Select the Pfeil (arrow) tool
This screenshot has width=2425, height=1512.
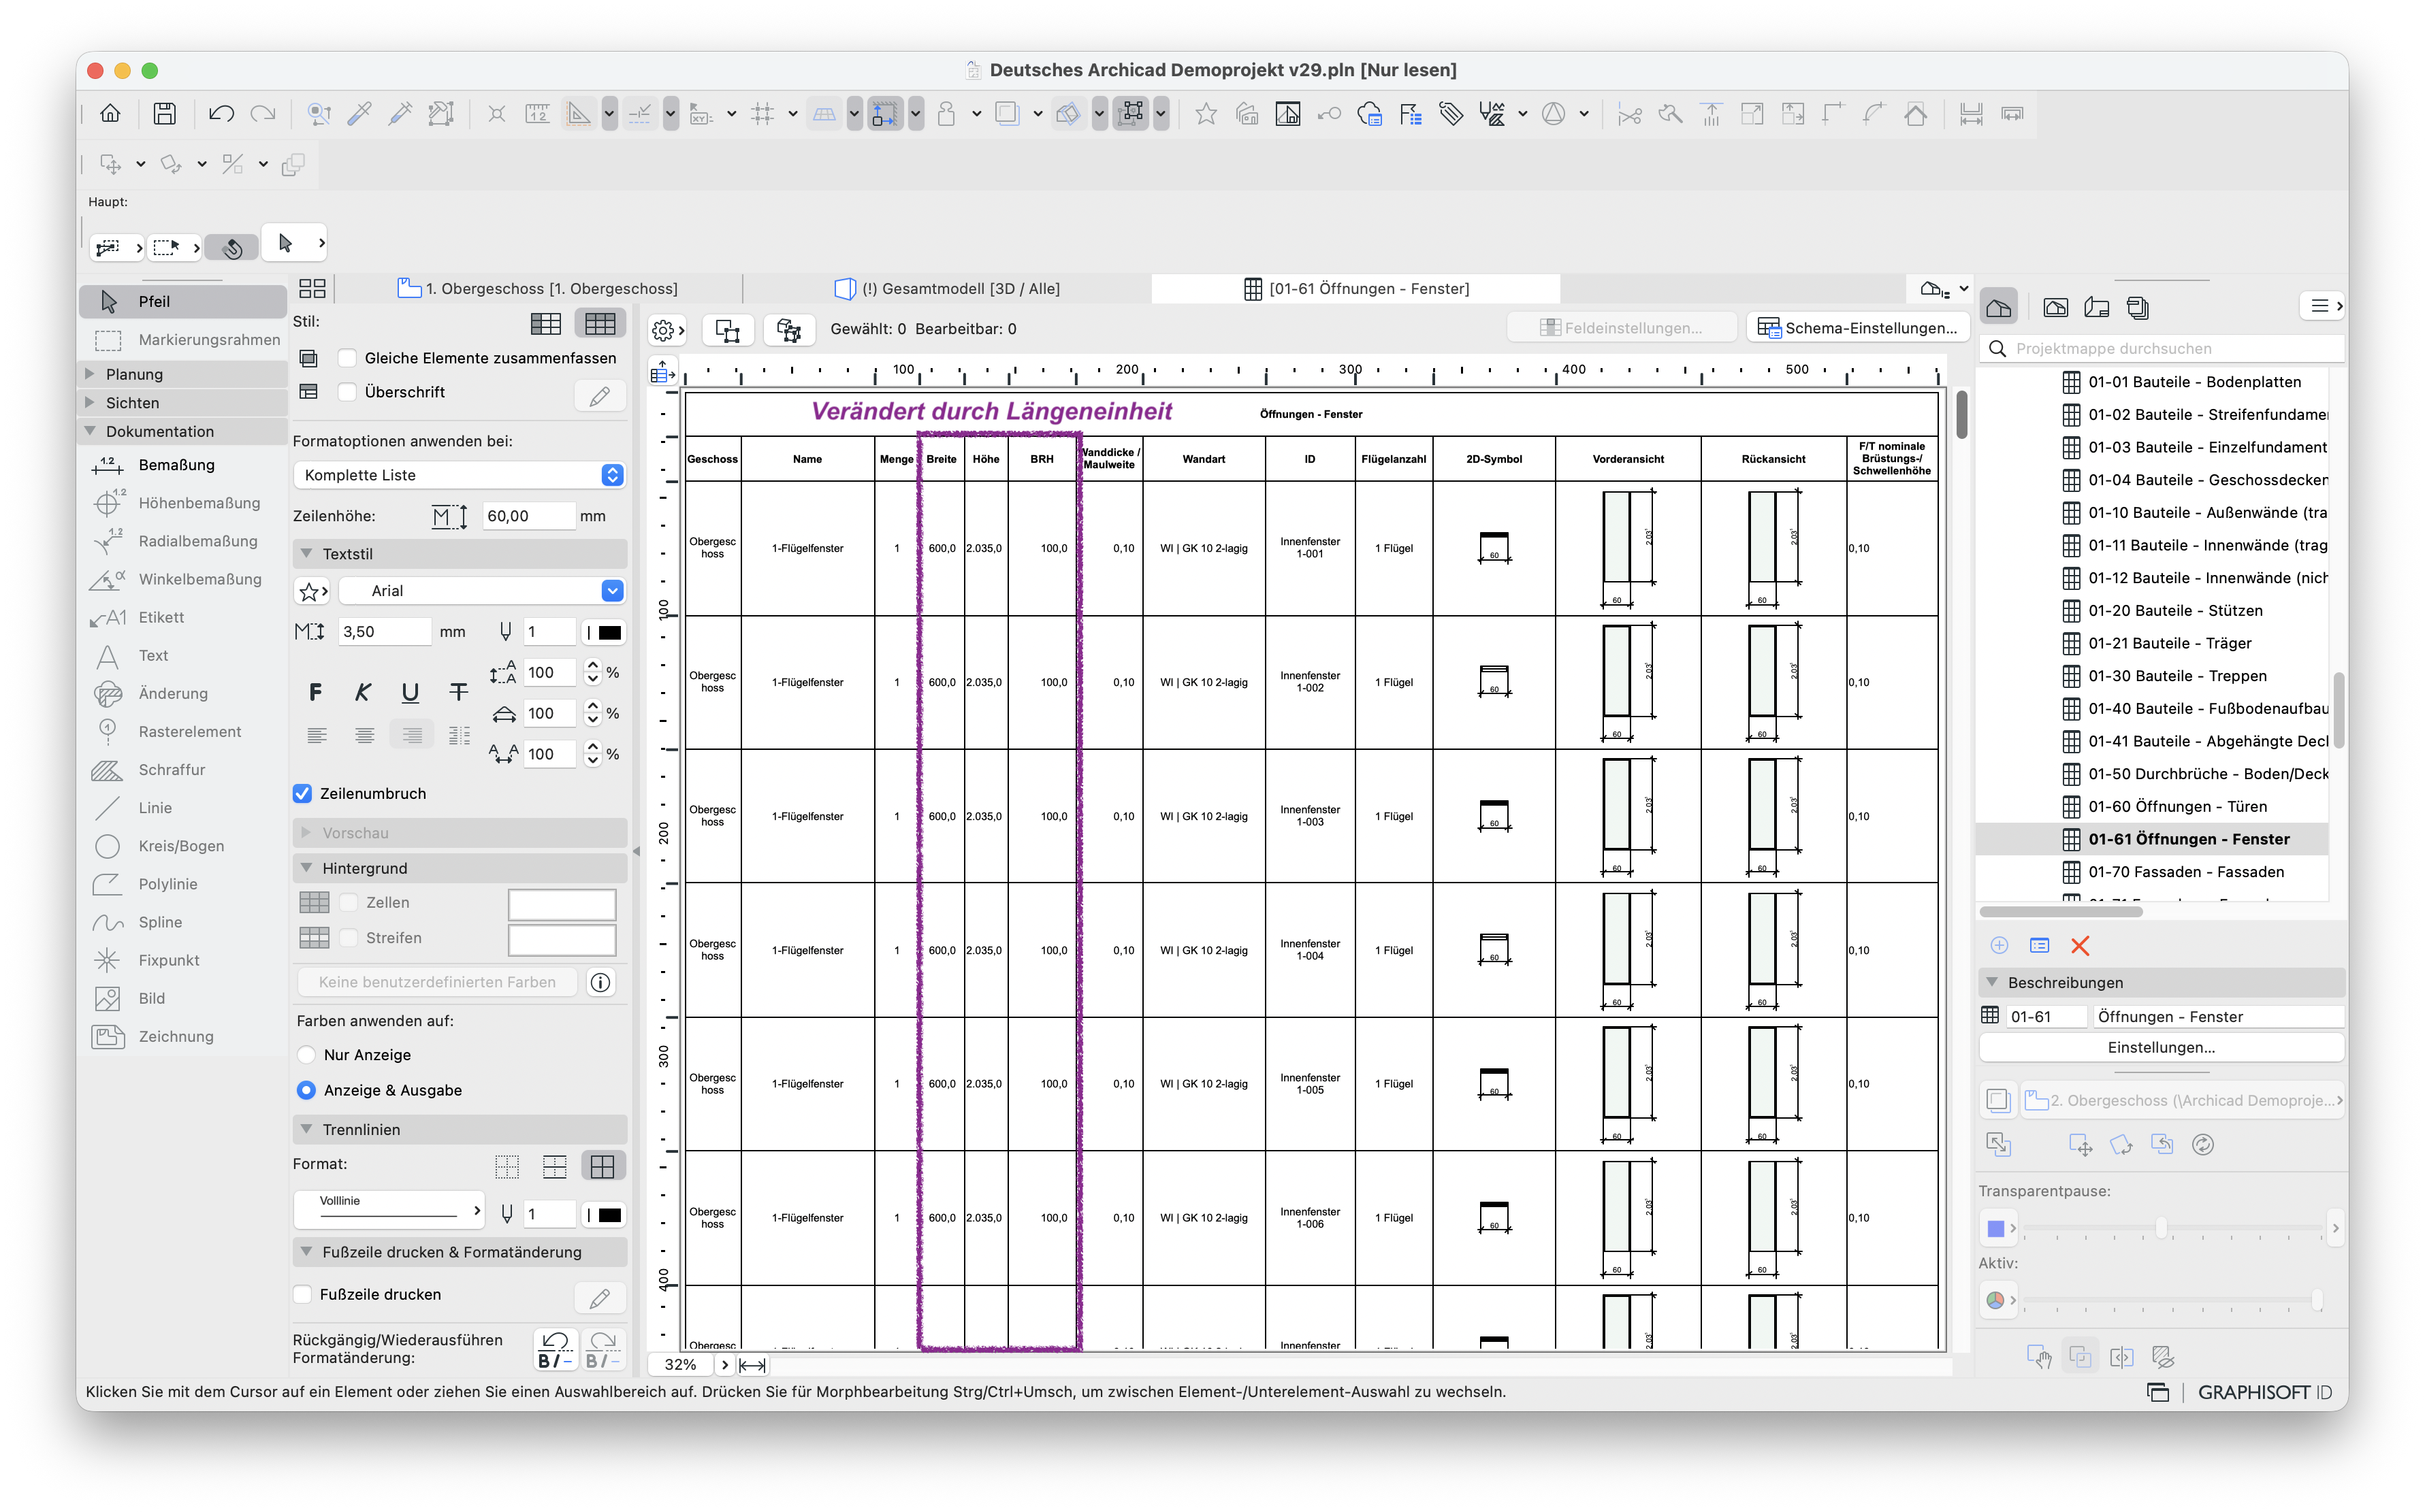tap(183, 301)
